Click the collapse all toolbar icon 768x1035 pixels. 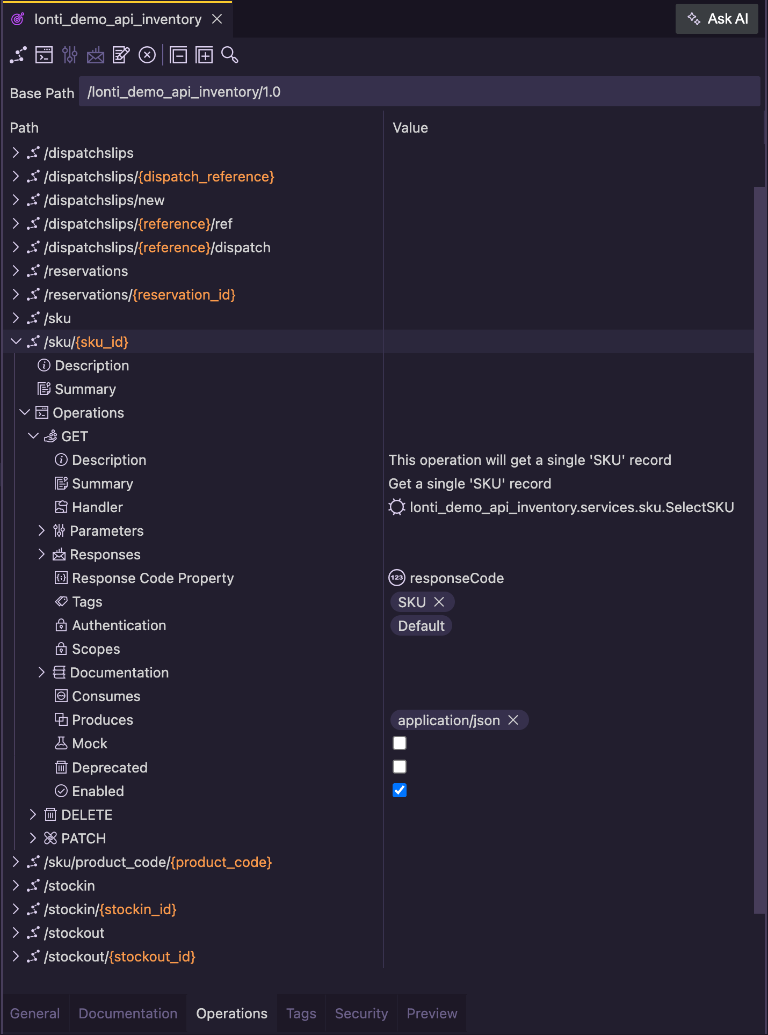(178, 55)
